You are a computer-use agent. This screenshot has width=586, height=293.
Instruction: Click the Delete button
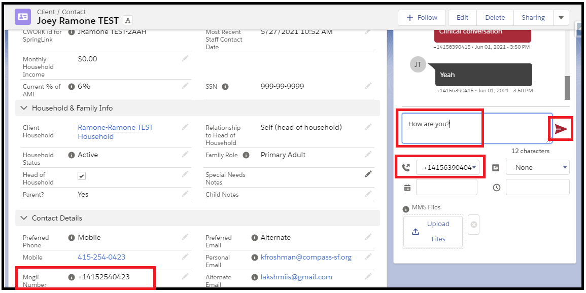pyautogui.click(x=495, y=18)
